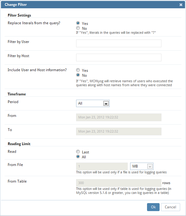186x216 pixels.
Task: Click the From date field
Action: point(118,118)
